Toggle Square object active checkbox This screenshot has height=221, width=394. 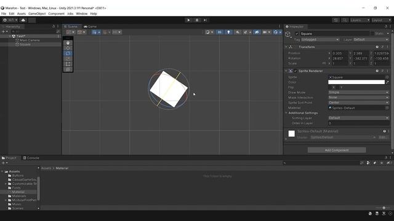[x=297, y=34]
